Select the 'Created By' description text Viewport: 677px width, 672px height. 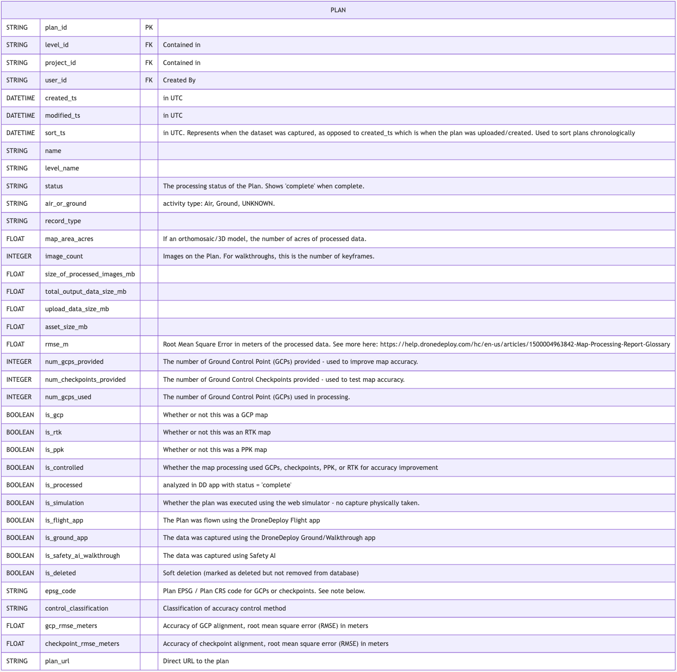179,80
